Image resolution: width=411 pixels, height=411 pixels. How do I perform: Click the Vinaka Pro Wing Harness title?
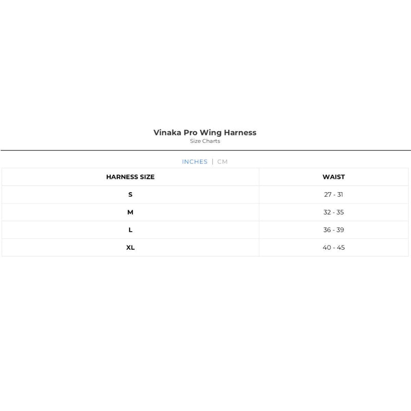tap(205, 133)
